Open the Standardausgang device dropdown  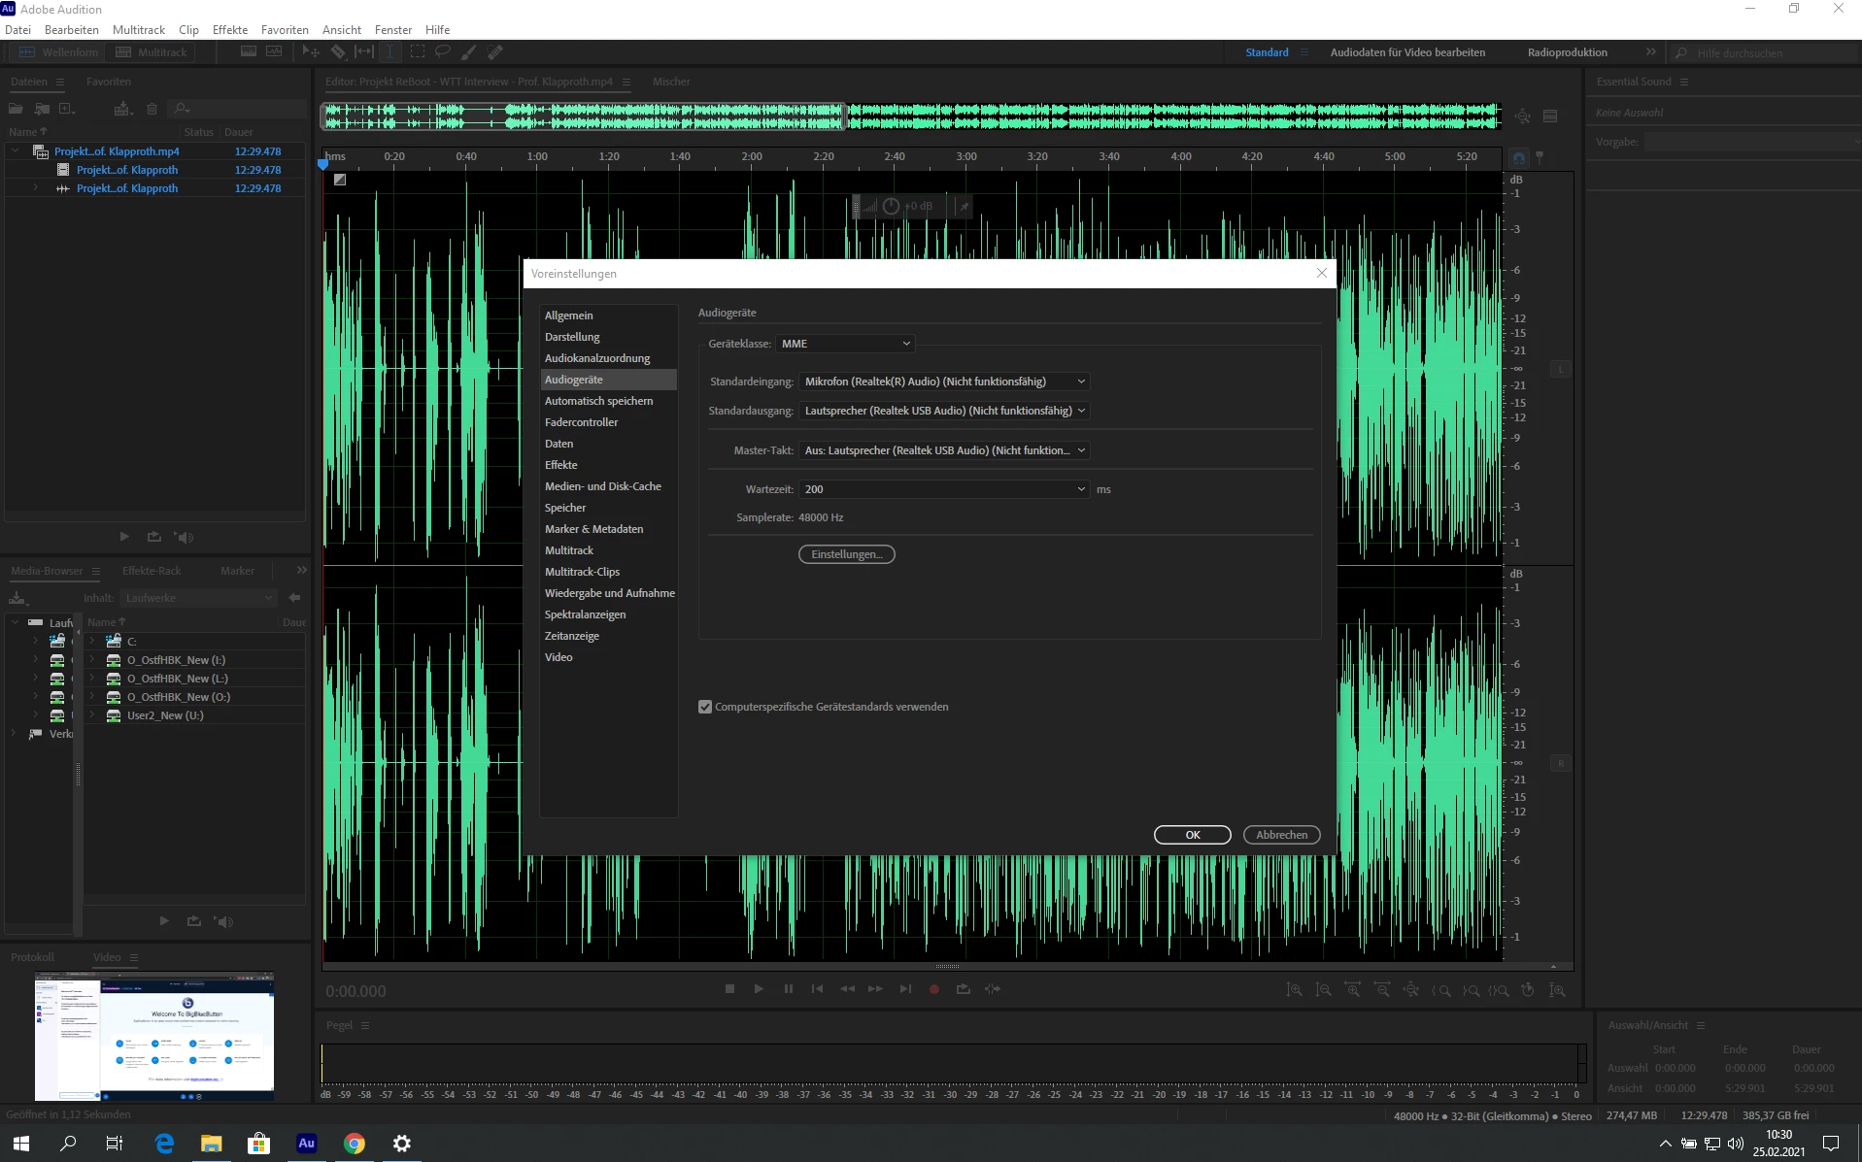[943, 411]
